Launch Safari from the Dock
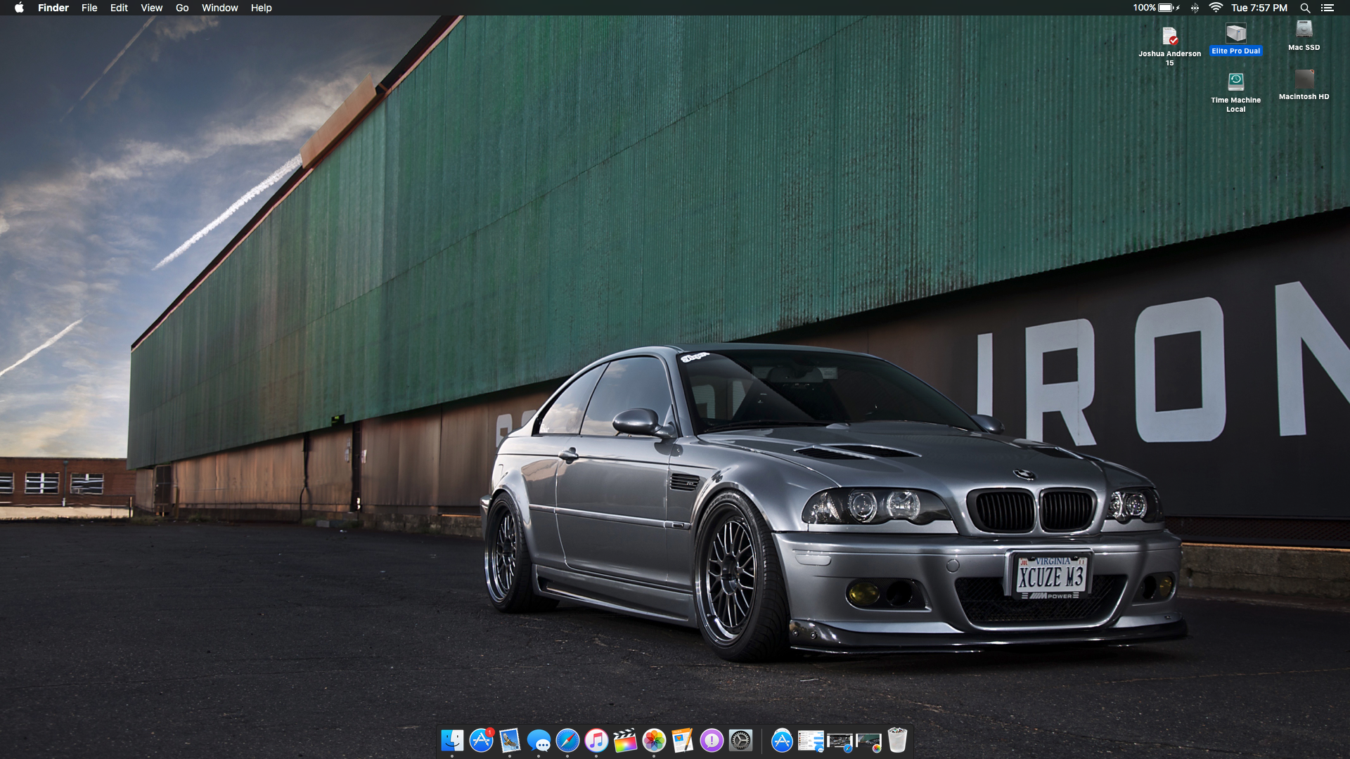The height and width of the screenshot is (759, 1350). [567, 740]
